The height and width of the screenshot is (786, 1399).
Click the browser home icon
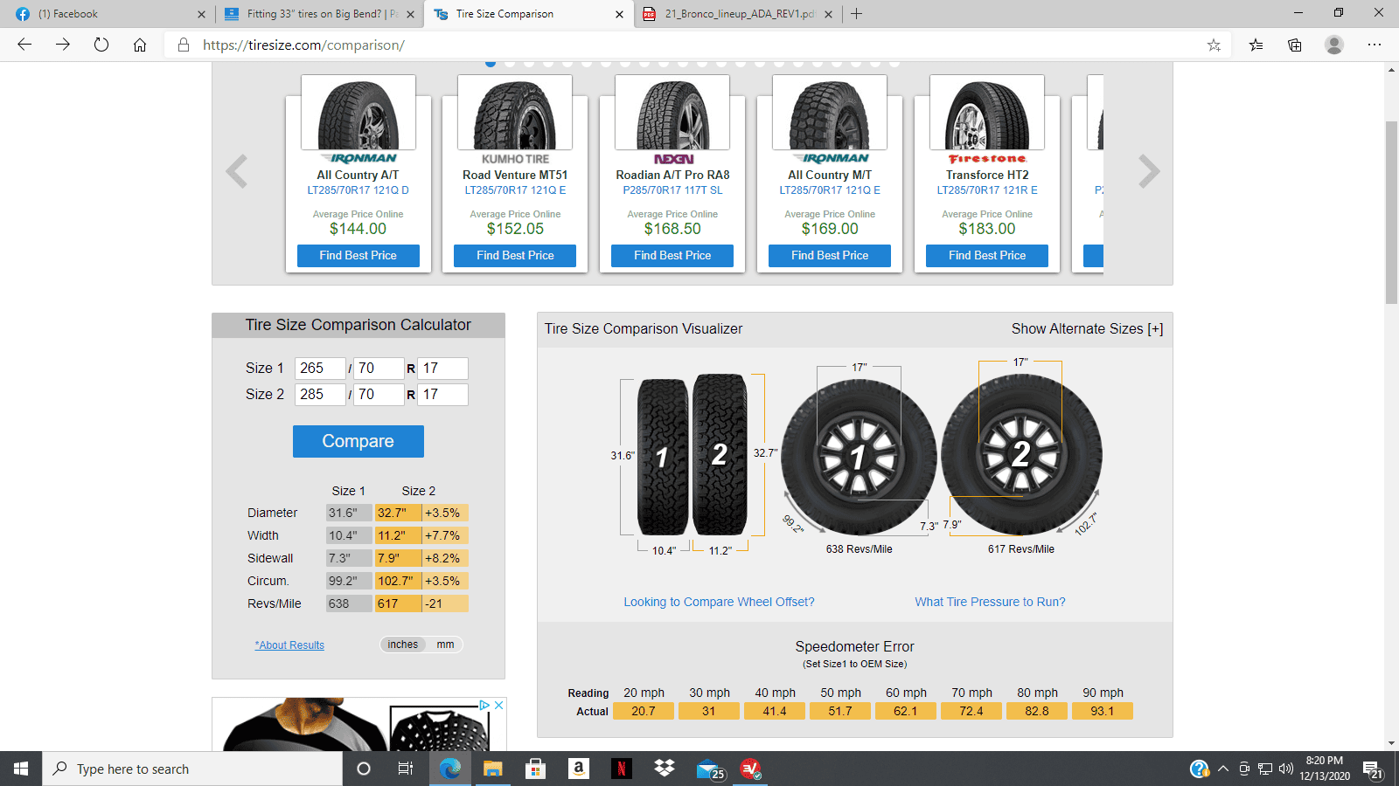click(140, 45)
